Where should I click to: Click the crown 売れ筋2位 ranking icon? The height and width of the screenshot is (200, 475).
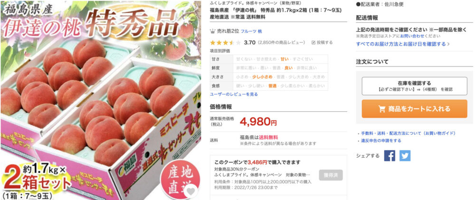tap(213, 31)
